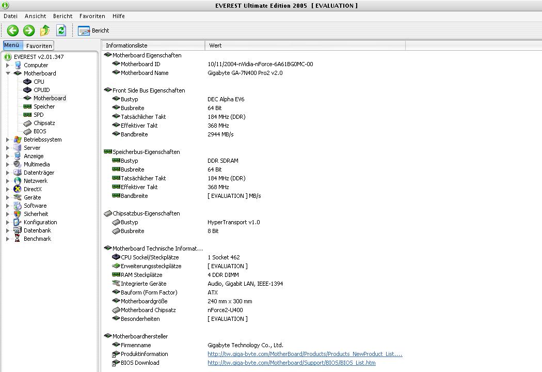Viewport: 542px width, 372px height.
Task: Click the Konfiguration icon in tree
Action: [x=17, y=222]
